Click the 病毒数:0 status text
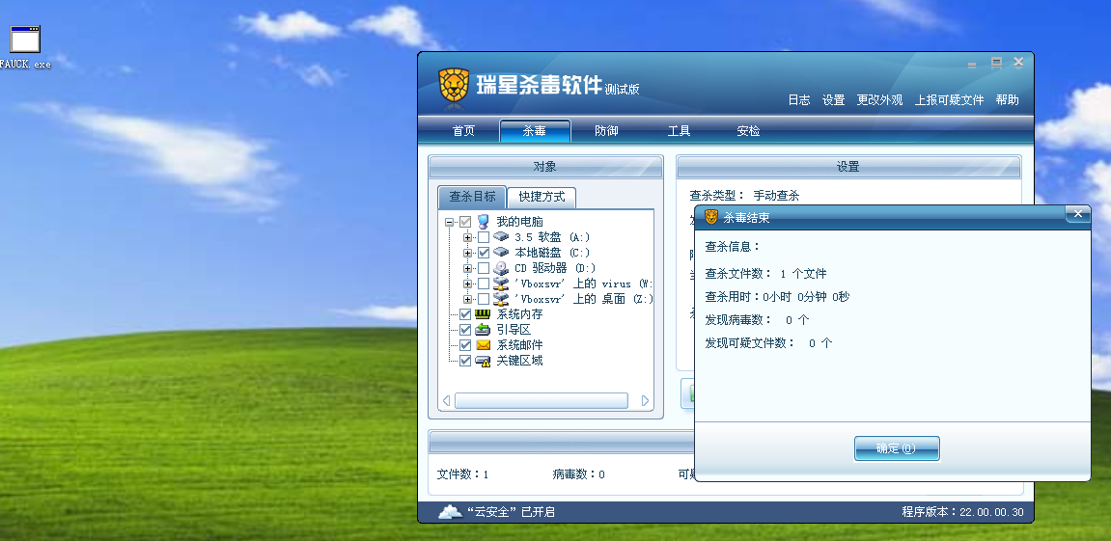 point(578,474)
